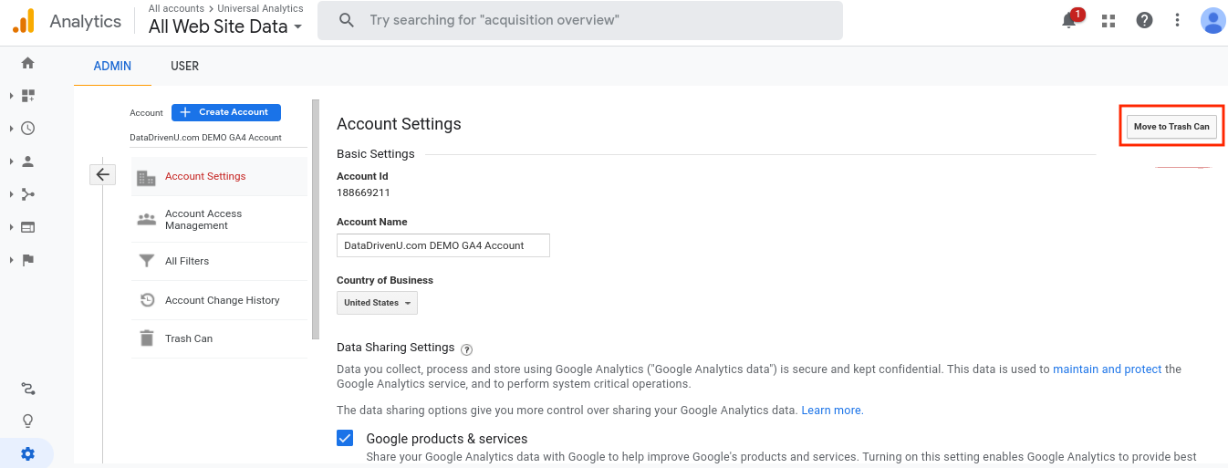Open the Conversions flag icon

27,260
